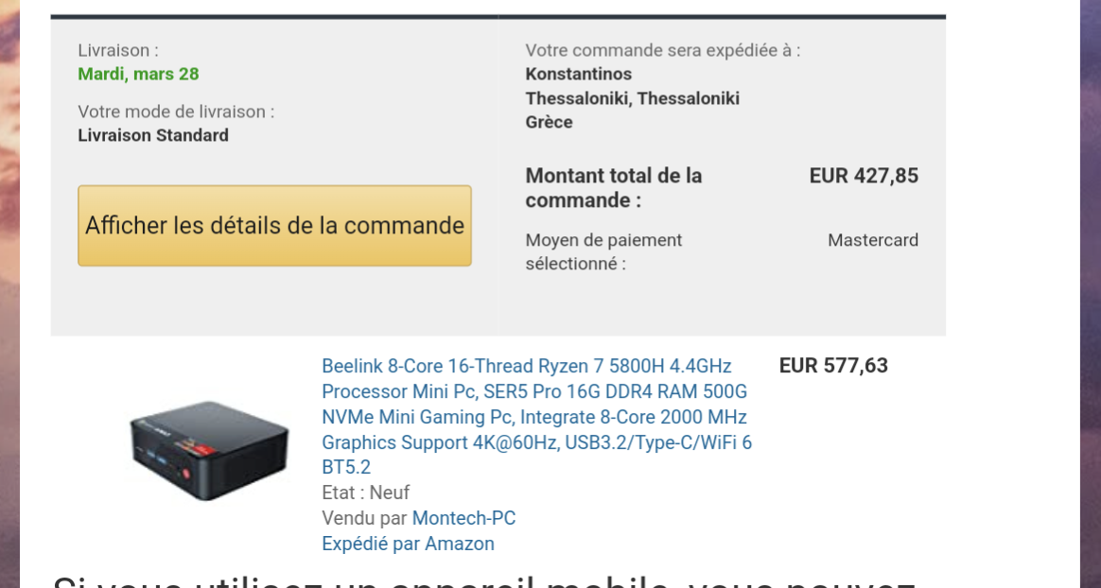The height and width of the screenshot is (588, 1101).
Task: Click the Montant total de la commande label
Action: pyautogui.click(x=614, y=187)
